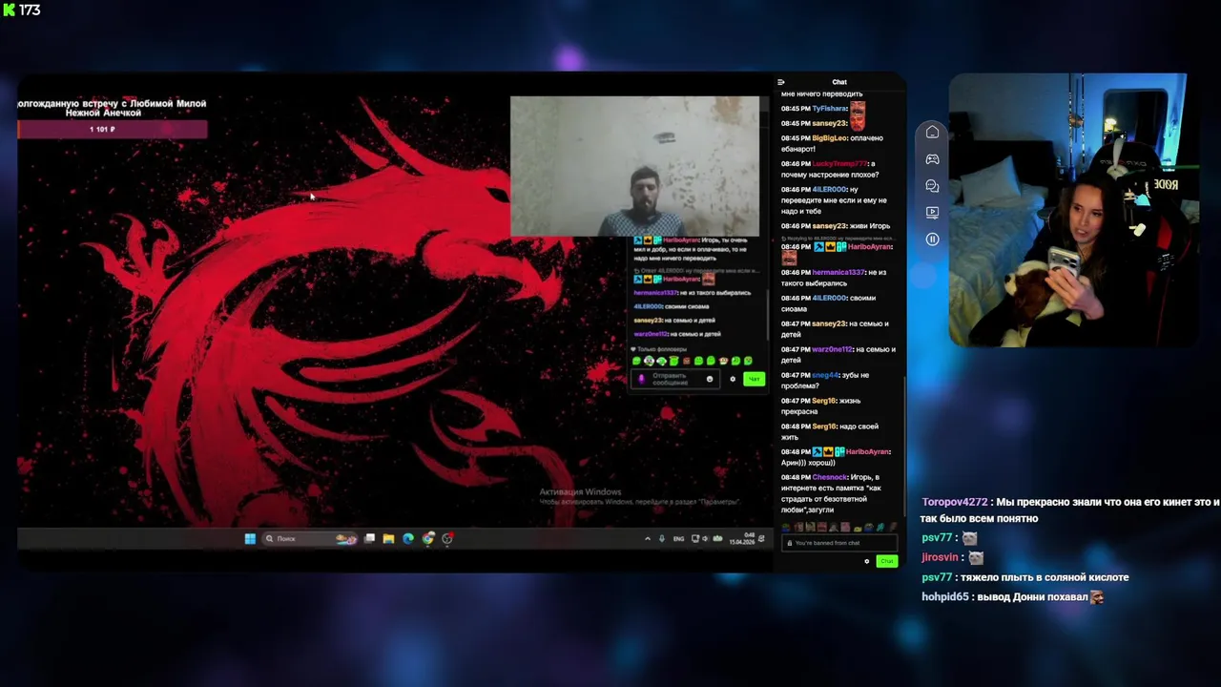The image size is (1221, 687).
Task: Click the green 'Чат' button in inner chat
Action: [754, 379]
